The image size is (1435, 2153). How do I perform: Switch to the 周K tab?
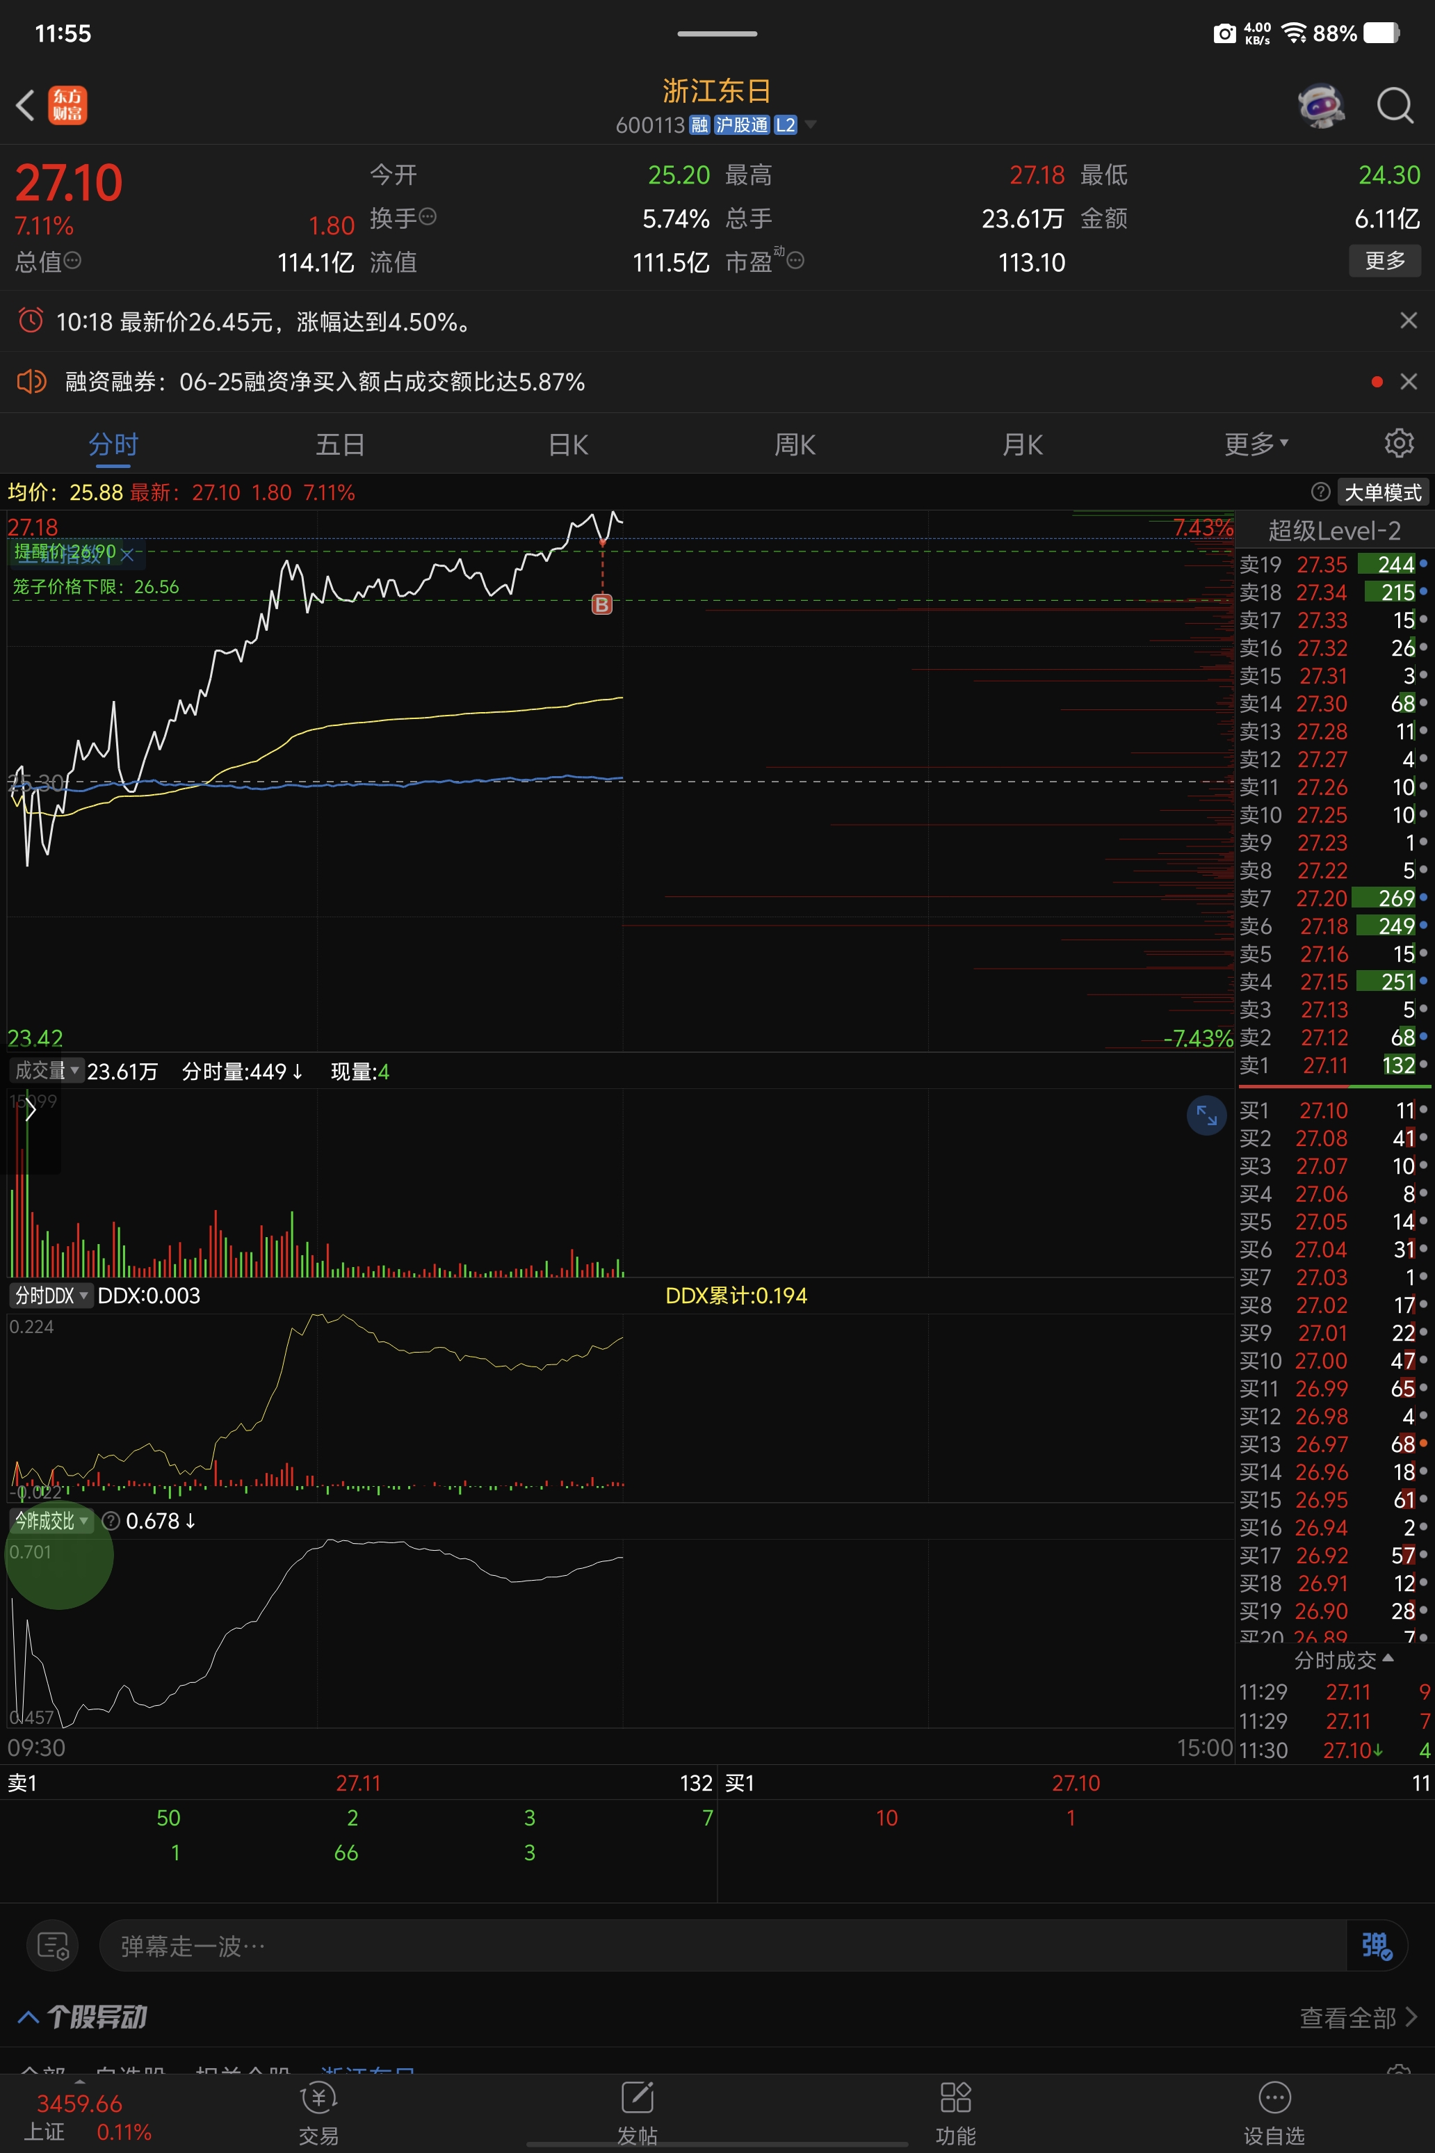pyautogui.click(x=795, y=445)
